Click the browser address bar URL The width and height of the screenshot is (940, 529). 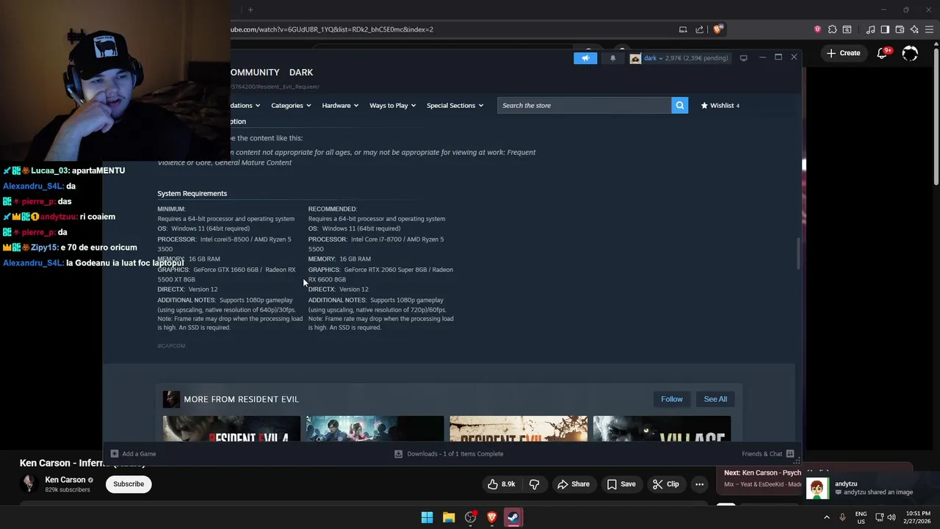tap(332, 29)
